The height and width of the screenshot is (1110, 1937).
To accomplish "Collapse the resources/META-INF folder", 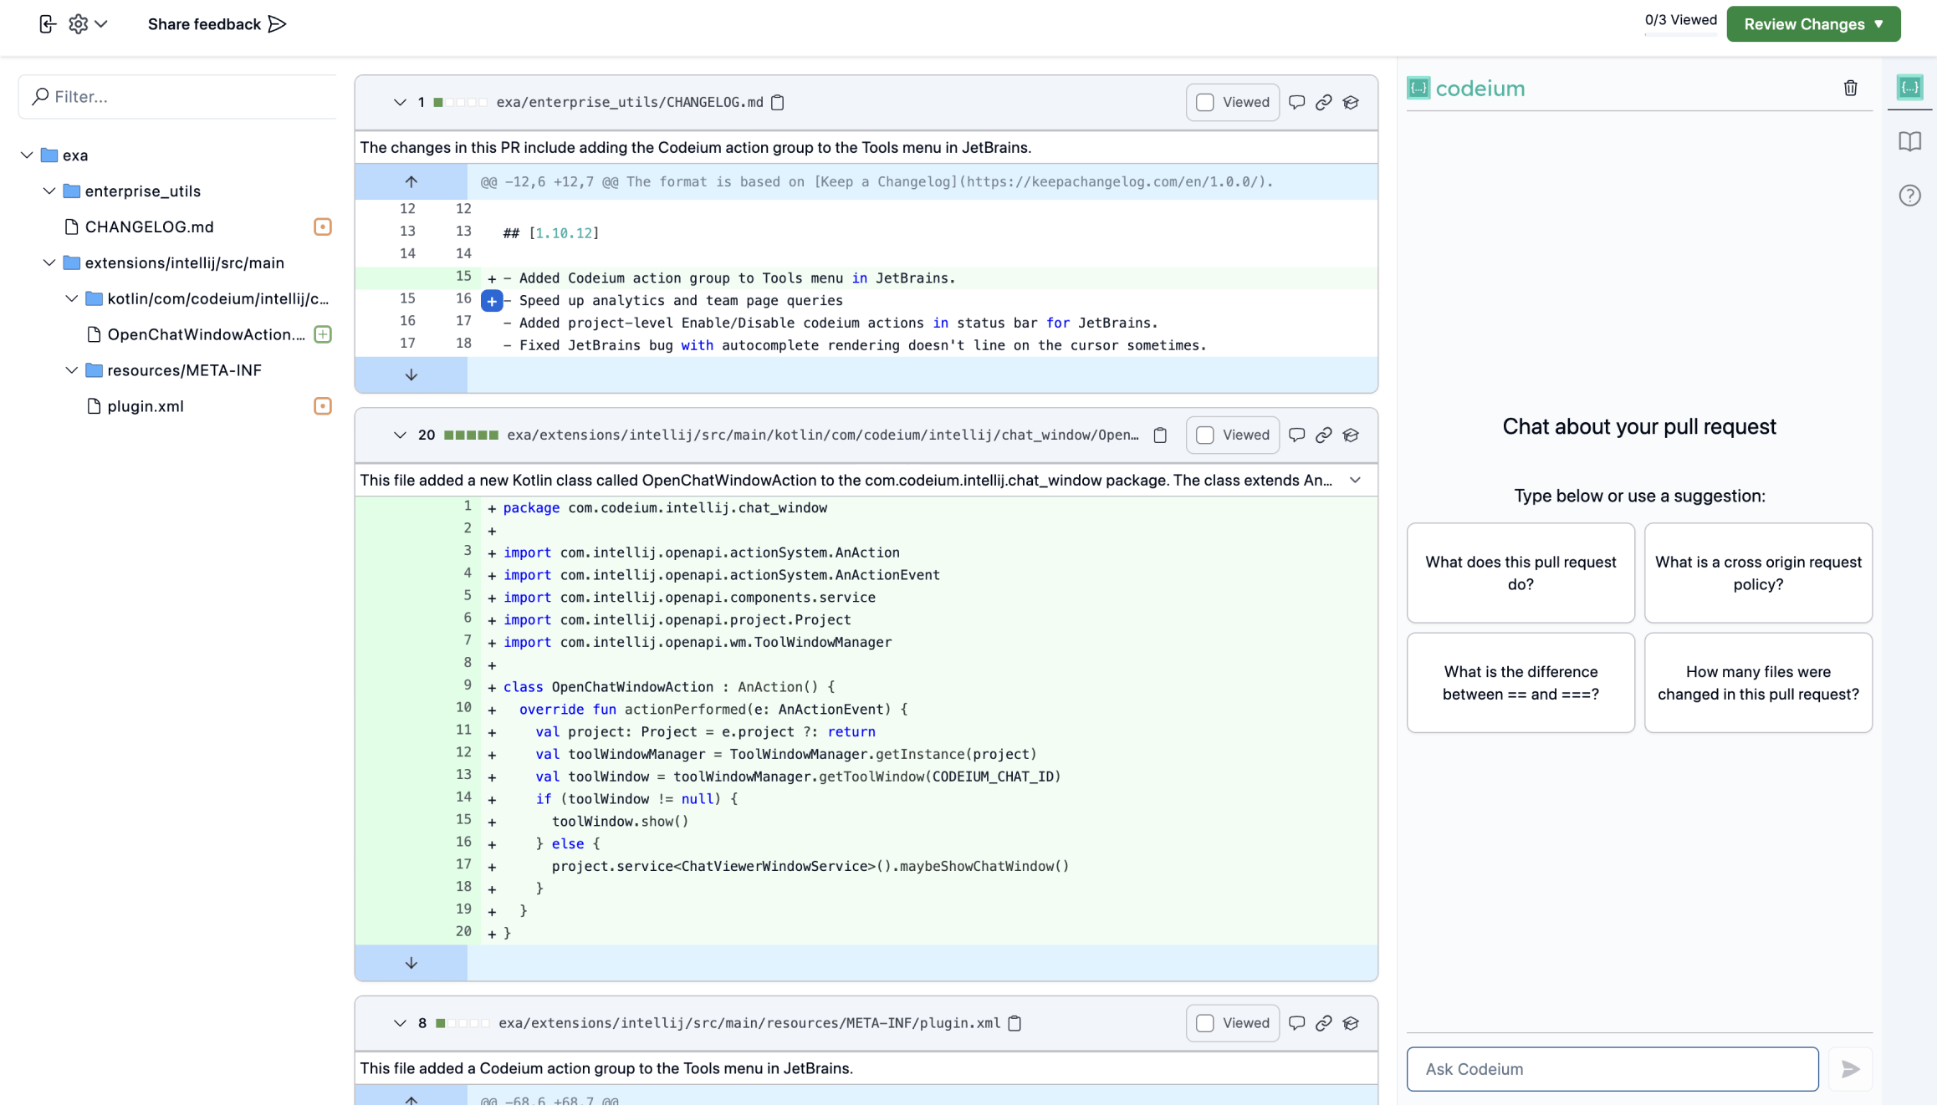I will [72, 371].
